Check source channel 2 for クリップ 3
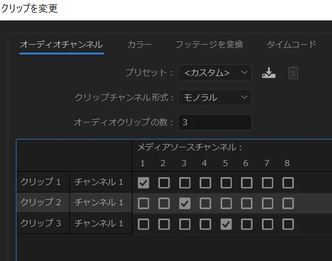The width and height of the screenshot is (332, 261). (164, 224)
